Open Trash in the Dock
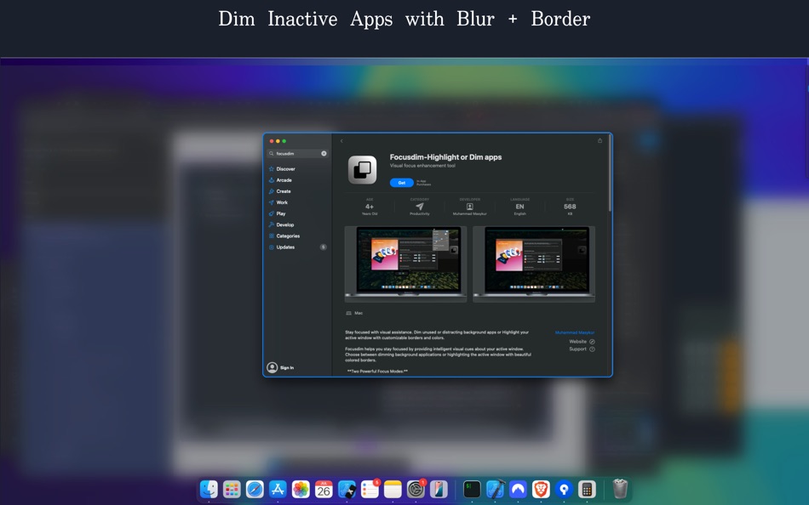 620,489
